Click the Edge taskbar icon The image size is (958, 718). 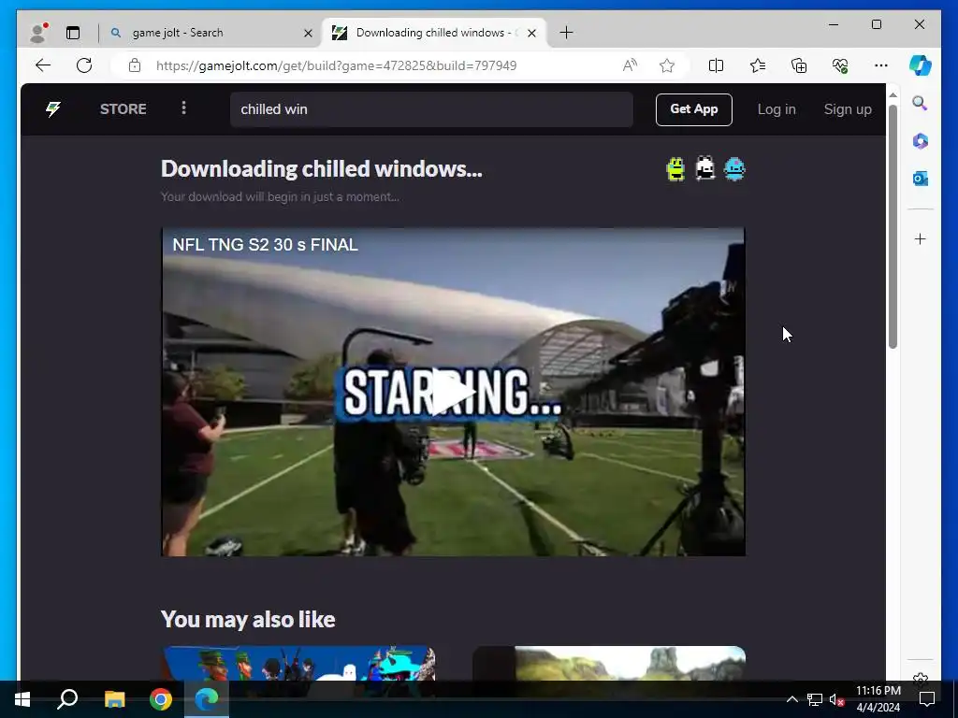coord(207,699)
